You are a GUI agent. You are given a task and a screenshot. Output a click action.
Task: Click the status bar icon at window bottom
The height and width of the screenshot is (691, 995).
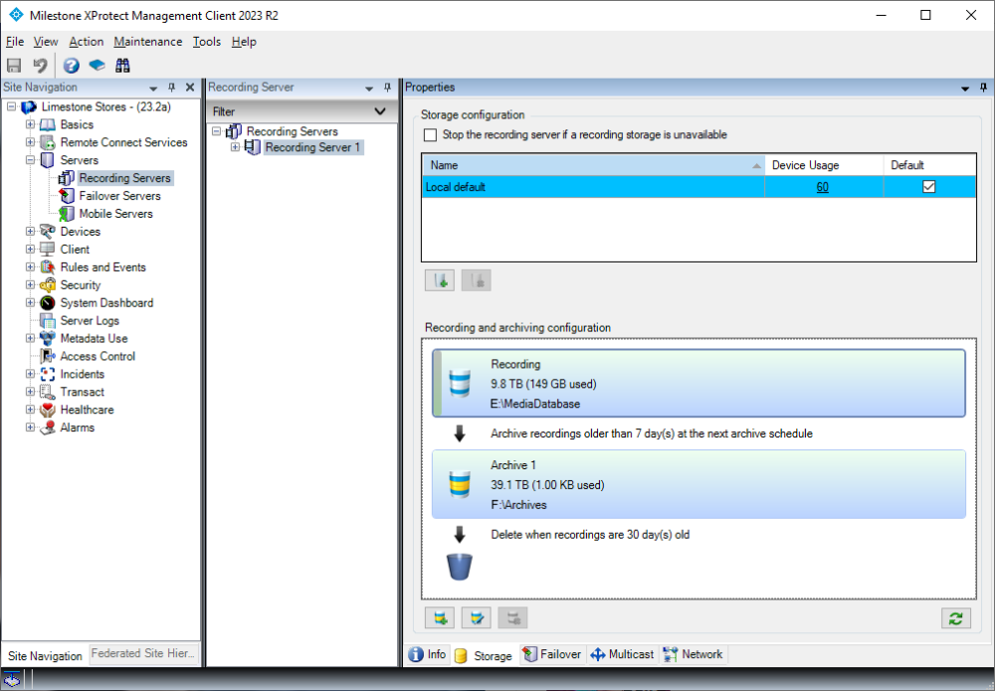(12, 680)
